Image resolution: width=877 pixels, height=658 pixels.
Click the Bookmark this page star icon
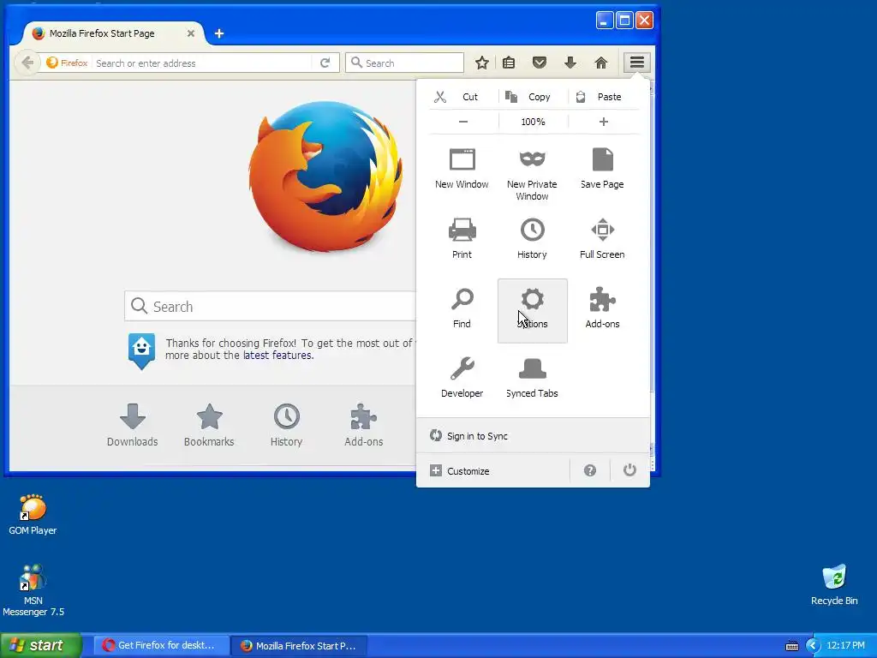(481, 63)
